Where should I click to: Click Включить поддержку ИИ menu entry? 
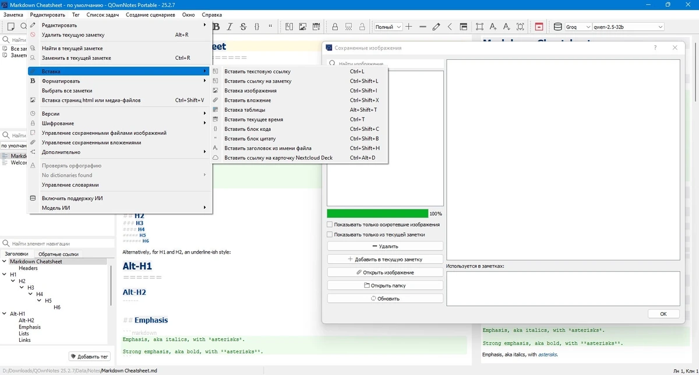118,198
